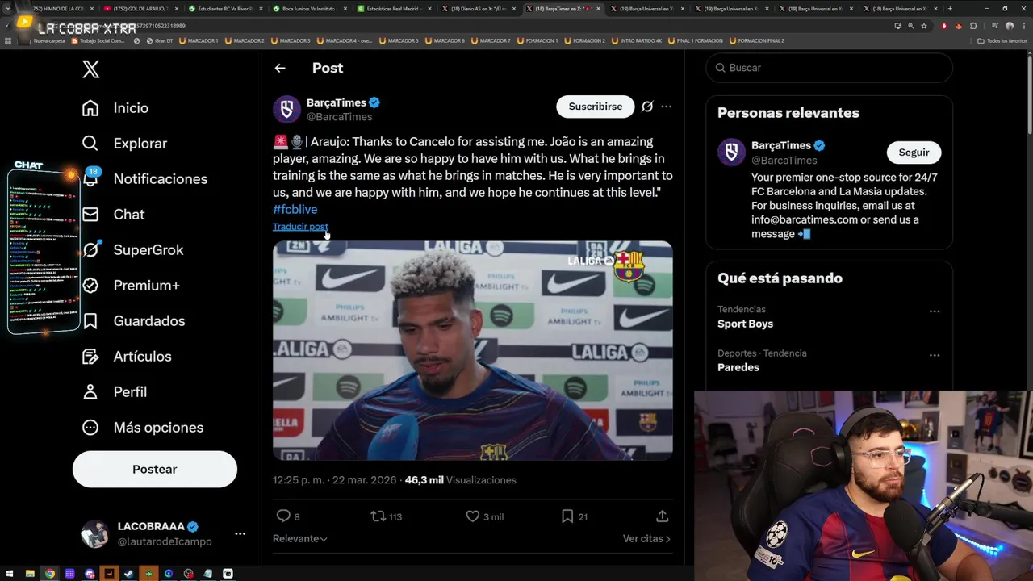Open Chat in the X sidebar
This screenshot has height=581, width=1033.
pos(114,215)
